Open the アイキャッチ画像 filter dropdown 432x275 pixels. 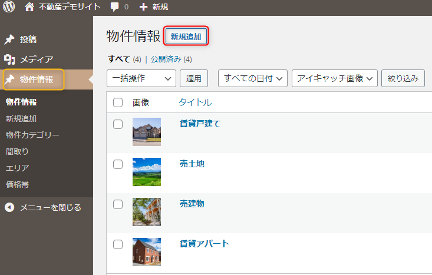[334, 78]
